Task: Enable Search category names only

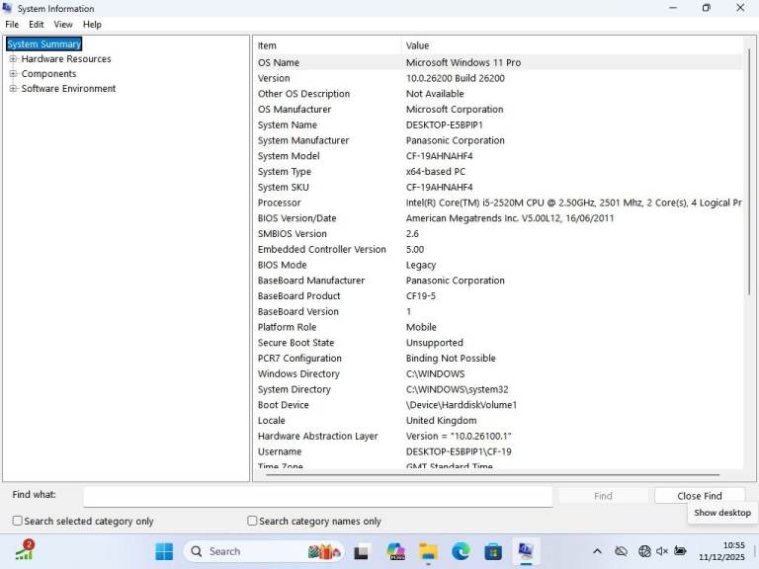Action: pos(252,521)
